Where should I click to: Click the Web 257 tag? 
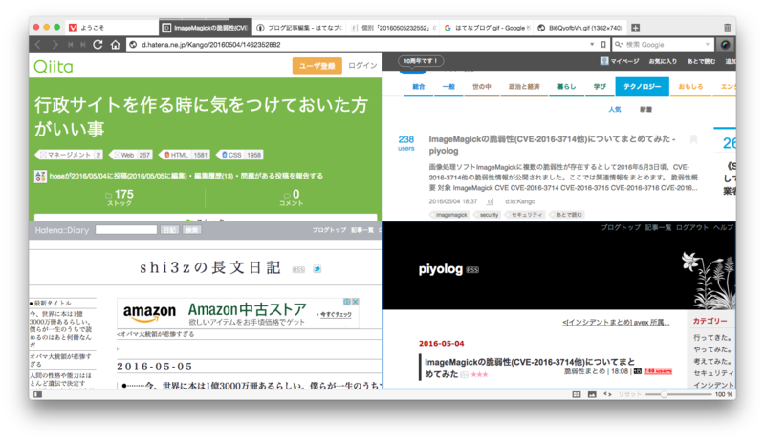131,155
